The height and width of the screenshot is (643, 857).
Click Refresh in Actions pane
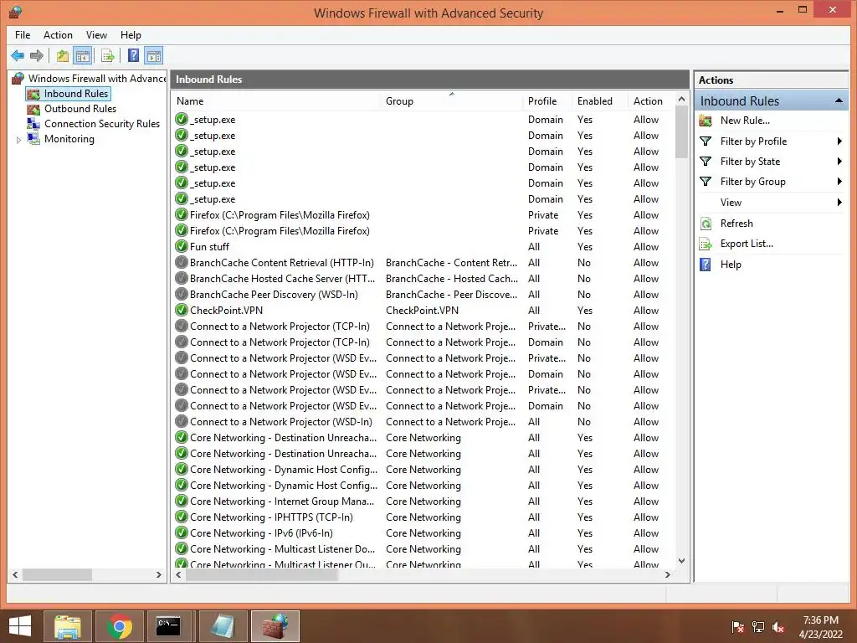[736, 223]
